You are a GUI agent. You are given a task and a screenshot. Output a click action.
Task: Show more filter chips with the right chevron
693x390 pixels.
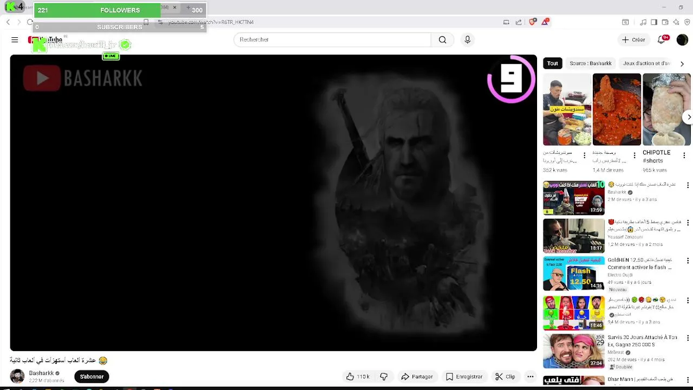coord(682,63)
